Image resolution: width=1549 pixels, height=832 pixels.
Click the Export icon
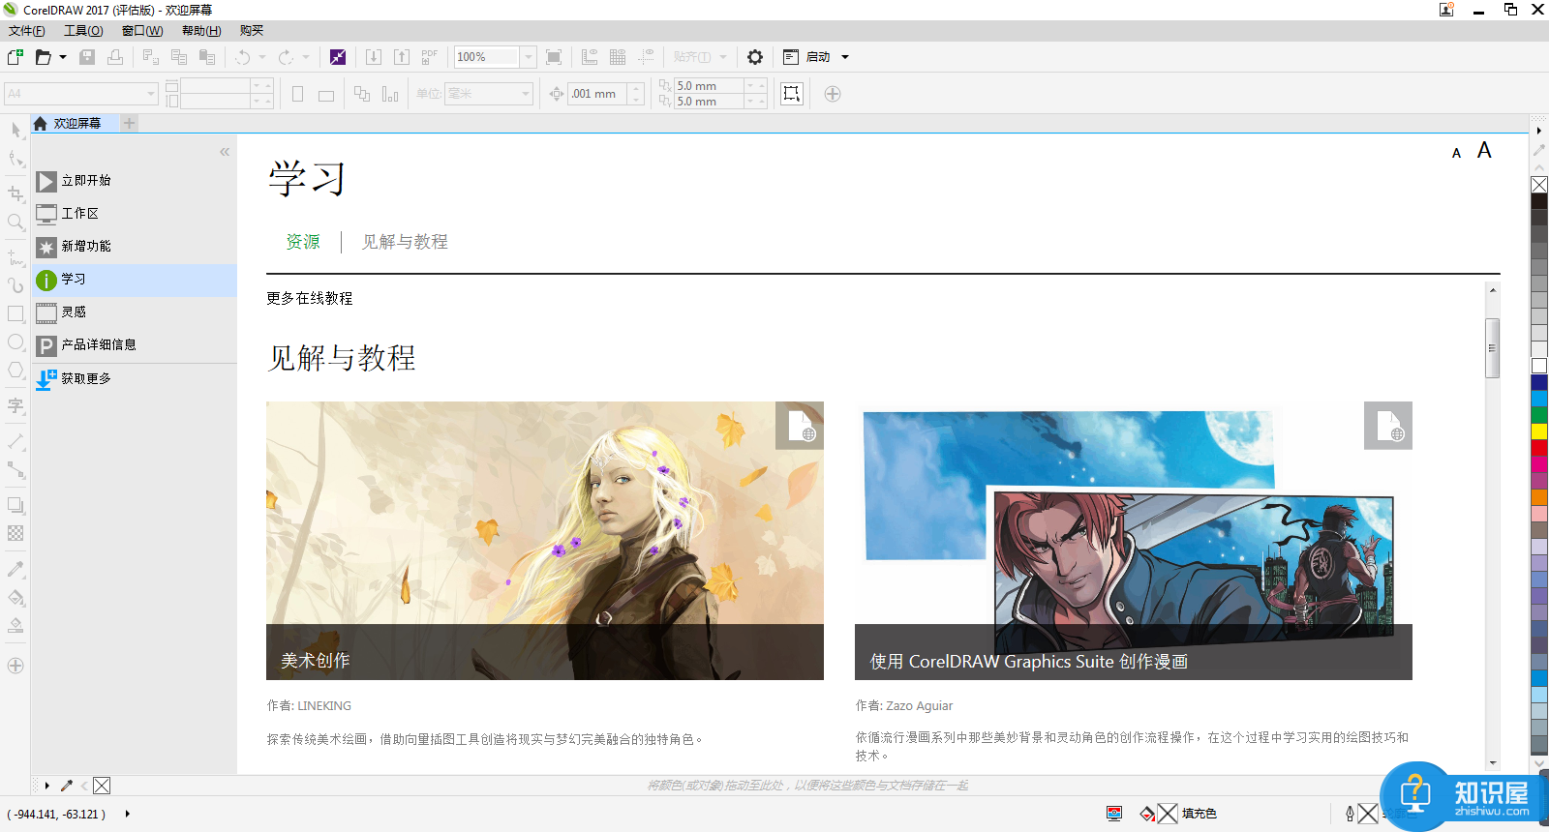click(x=402, y=57)
